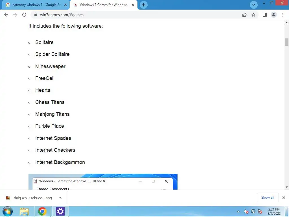Viewport: 289px width, 217px height.
Task: Open the Windows Start menu
Action: pyautogui.click(x=8, y=211)
